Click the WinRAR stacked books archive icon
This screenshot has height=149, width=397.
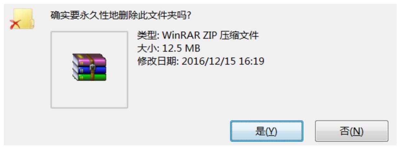click(x=89, y=67)
